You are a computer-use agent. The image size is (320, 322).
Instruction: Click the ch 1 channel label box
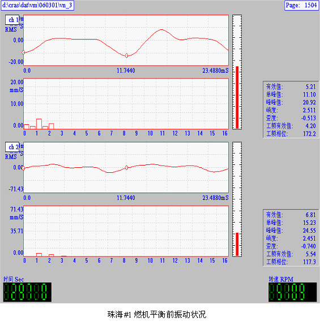coord(12,20)
